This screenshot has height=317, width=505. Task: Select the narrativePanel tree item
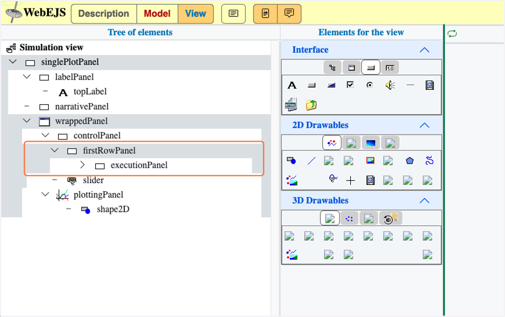(x=82, y=106)
